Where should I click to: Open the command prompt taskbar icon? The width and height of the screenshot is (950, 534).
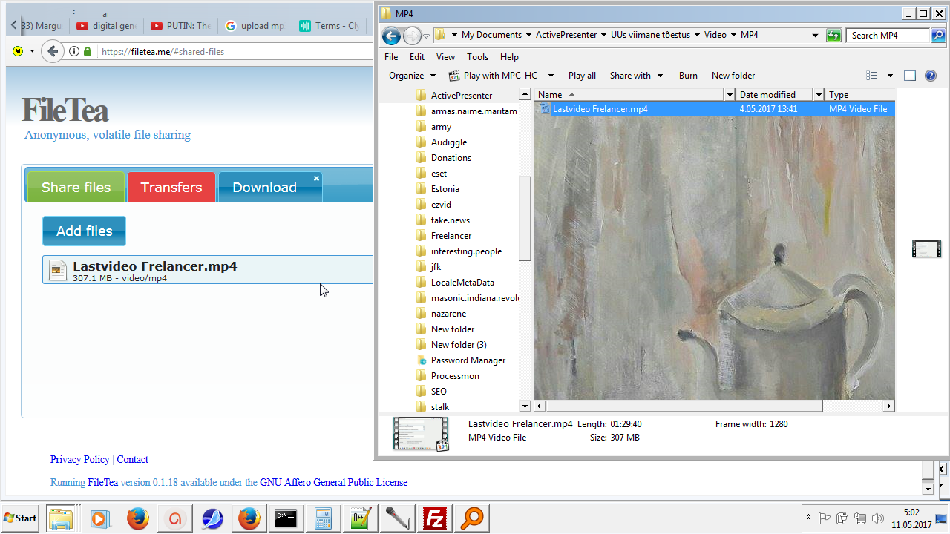click(x=286, y=518)
